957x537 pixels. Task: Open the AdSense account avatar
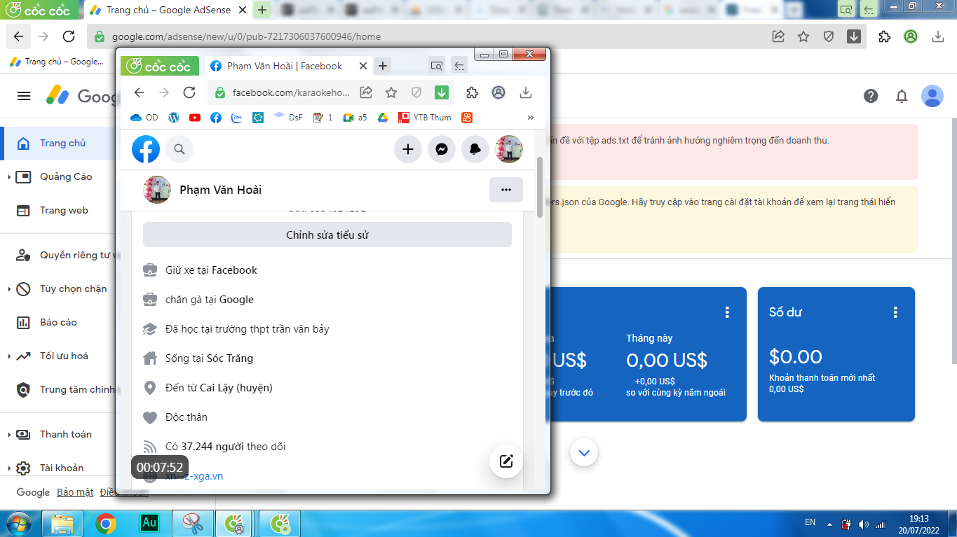click(932, 96)
